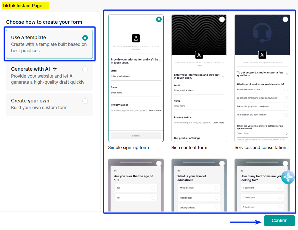The width and height of the screenshot is (298, 230).
Task: Click the Confirm button
Action: pyautogui.click(x=279, y=221)
